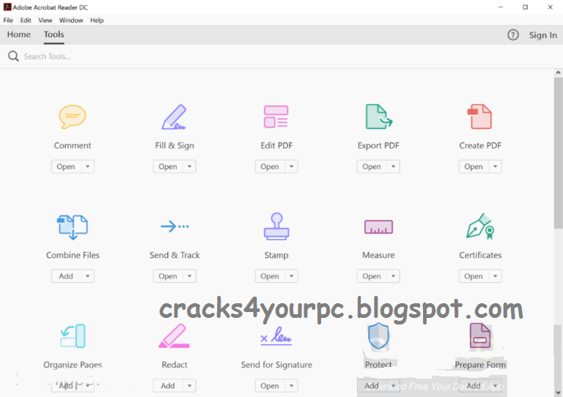Click the Protect label text
The width and height of the screenshot is (563, 397).
(x=378, y=365)
